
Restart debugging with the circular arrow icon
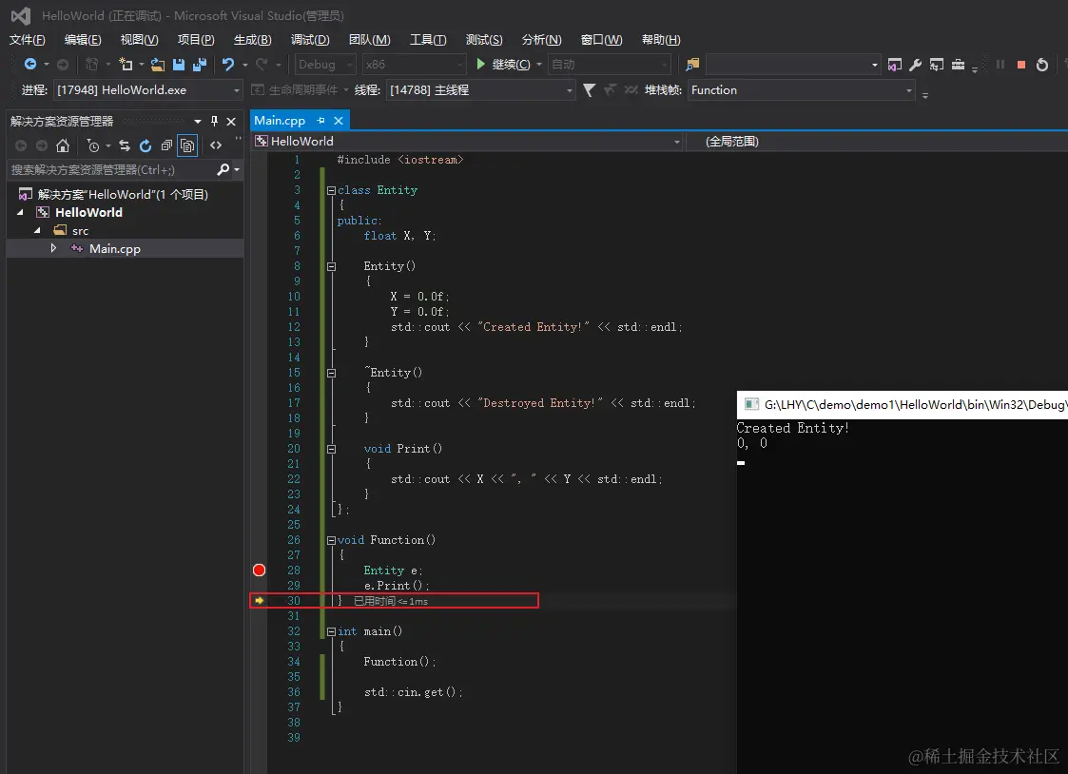click(1042, 64)
